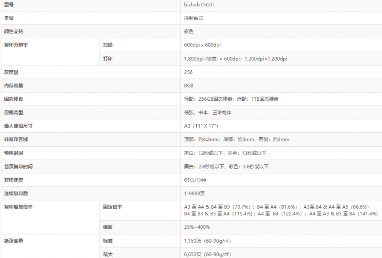Click the 固定倍率 sub-label
This screenshot has width=382, height=258.
point(112,207)
